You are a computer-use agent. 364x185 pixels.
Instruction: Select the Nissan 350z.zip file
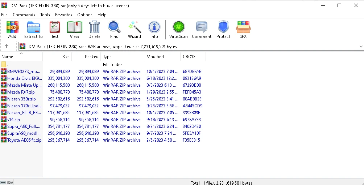(x=21, y=99)
